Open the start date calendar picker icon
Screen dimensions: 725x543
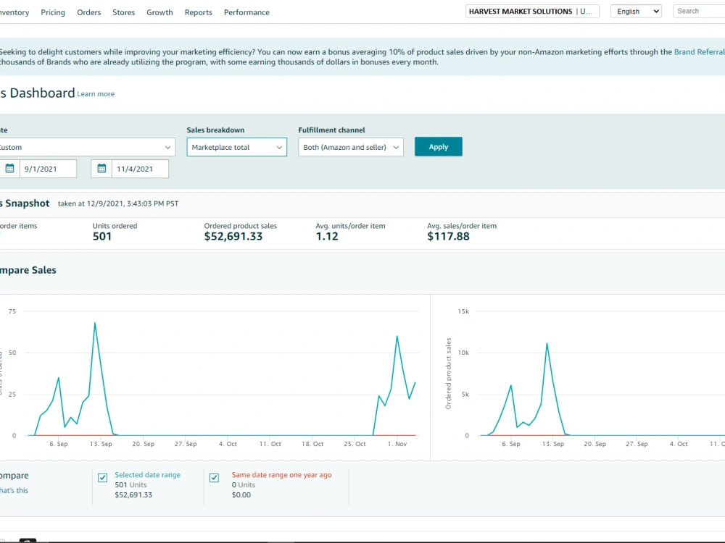(x=9, y=169)
